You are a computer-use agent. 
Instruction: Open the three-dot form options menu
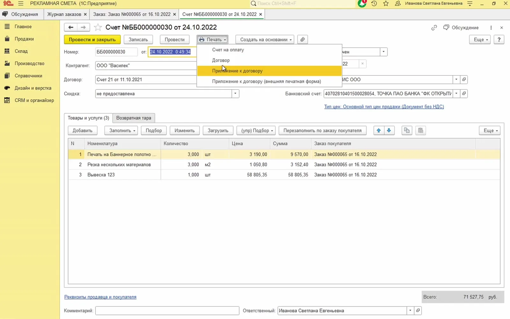click(x=491, y=28)
